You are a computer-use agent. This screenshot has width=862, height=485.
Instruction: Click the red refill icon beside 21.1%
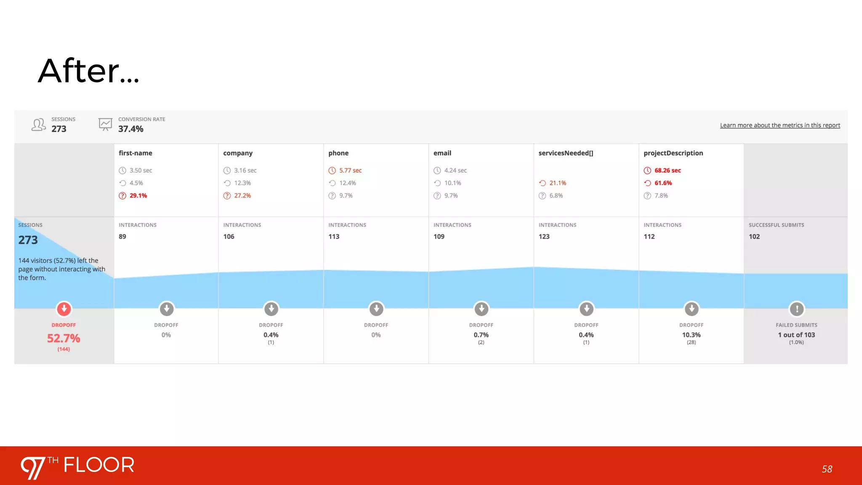pyautogui.click(x=543, y=183)
